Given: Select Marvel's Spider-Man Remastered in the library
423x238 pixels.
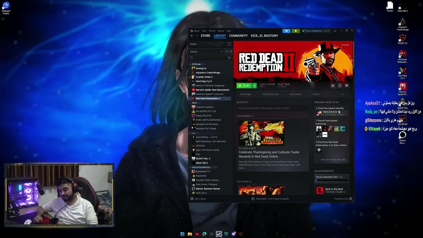Looking at the screenshot, I should pyautogui.click(x=212, y=90).
